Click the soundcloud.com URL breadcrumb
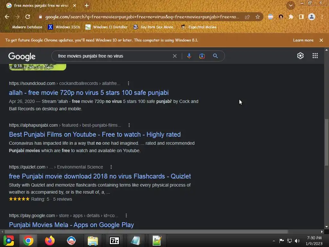 [65, 83]
